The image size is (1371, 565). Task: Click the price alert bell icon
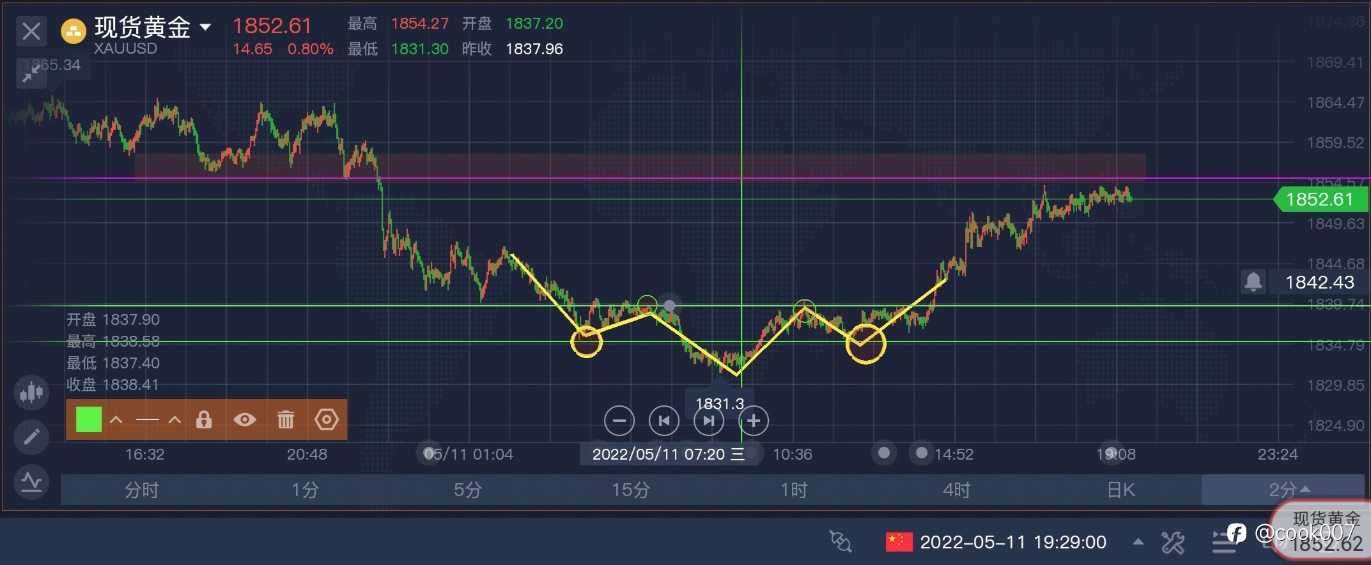[1253, 282]
